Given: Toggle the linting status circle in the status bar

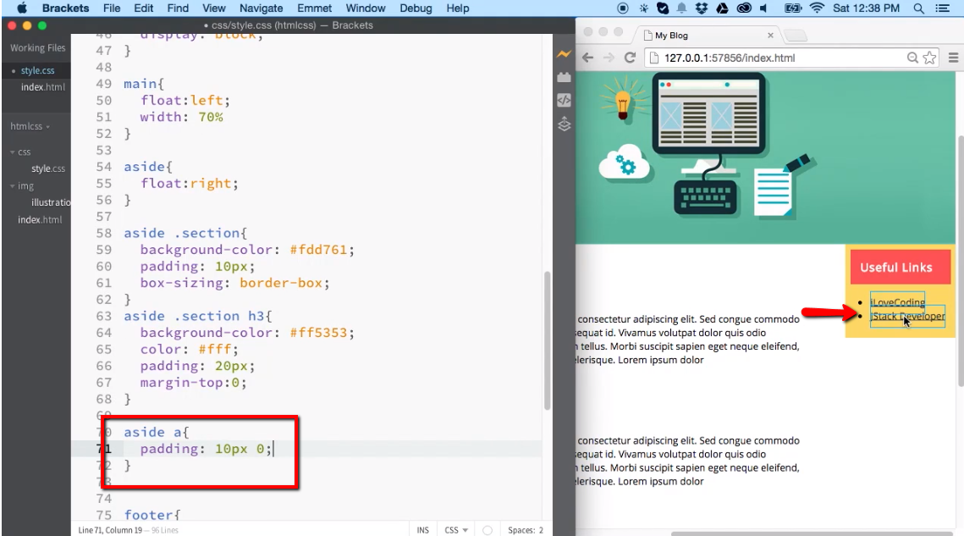Looking at the screenshot, I should (488, 529).
